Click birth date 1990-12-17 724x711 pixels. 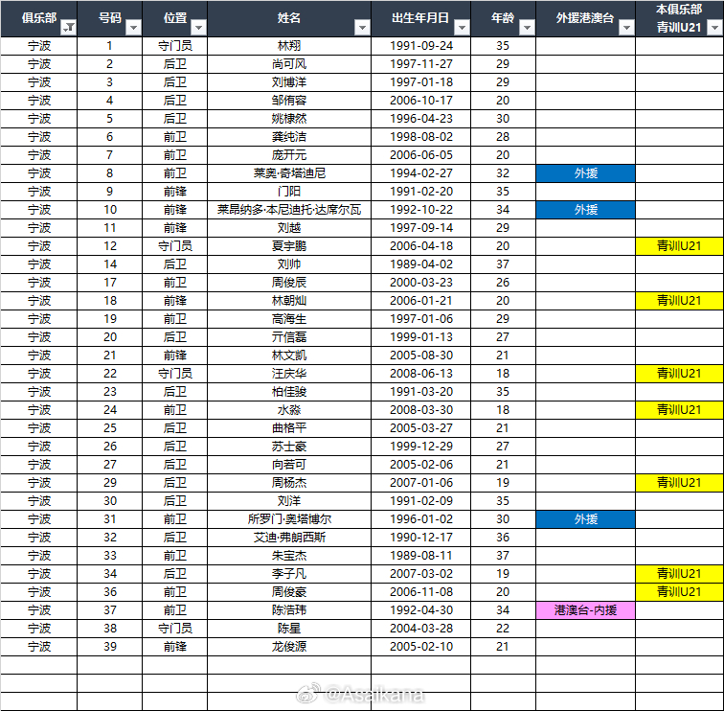[421, 538]
